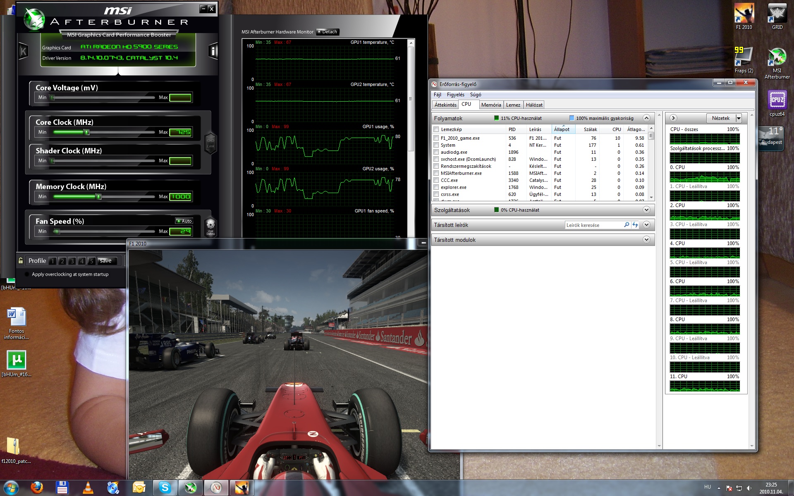This screenshot has height=496, width=794.
Task: Toggle the Core/Shader clock Link icon
Action: pyautogui.click(x=210, y=143)
